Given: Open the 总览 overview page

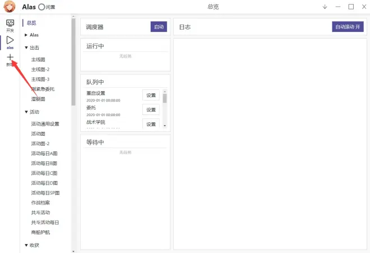Looking at the screenshot, I should coord(31,23).
